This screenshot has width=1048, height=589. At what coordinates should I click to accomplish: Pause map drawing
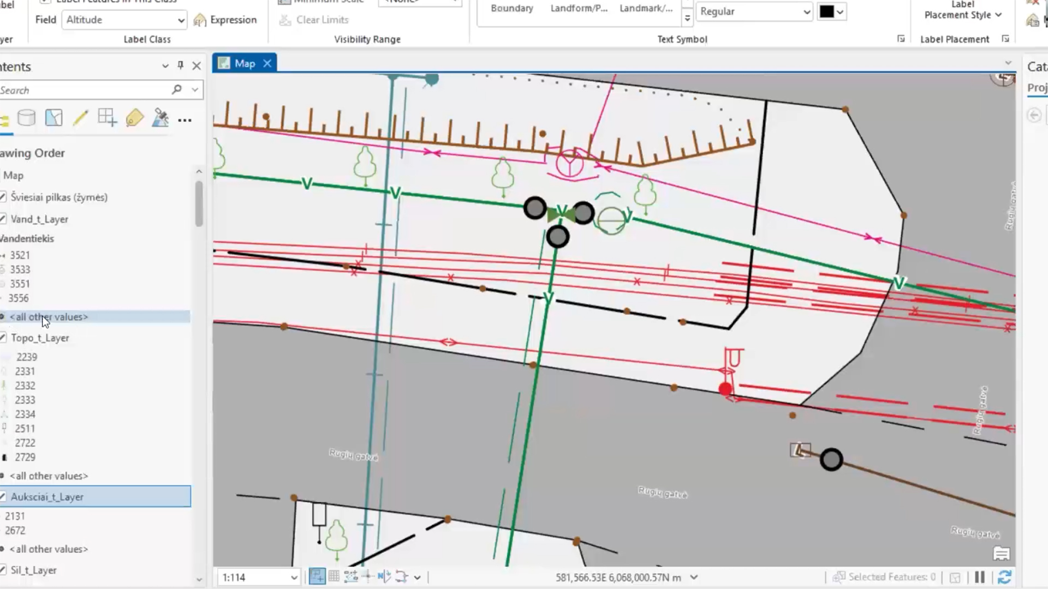click(x=980, y=577)
